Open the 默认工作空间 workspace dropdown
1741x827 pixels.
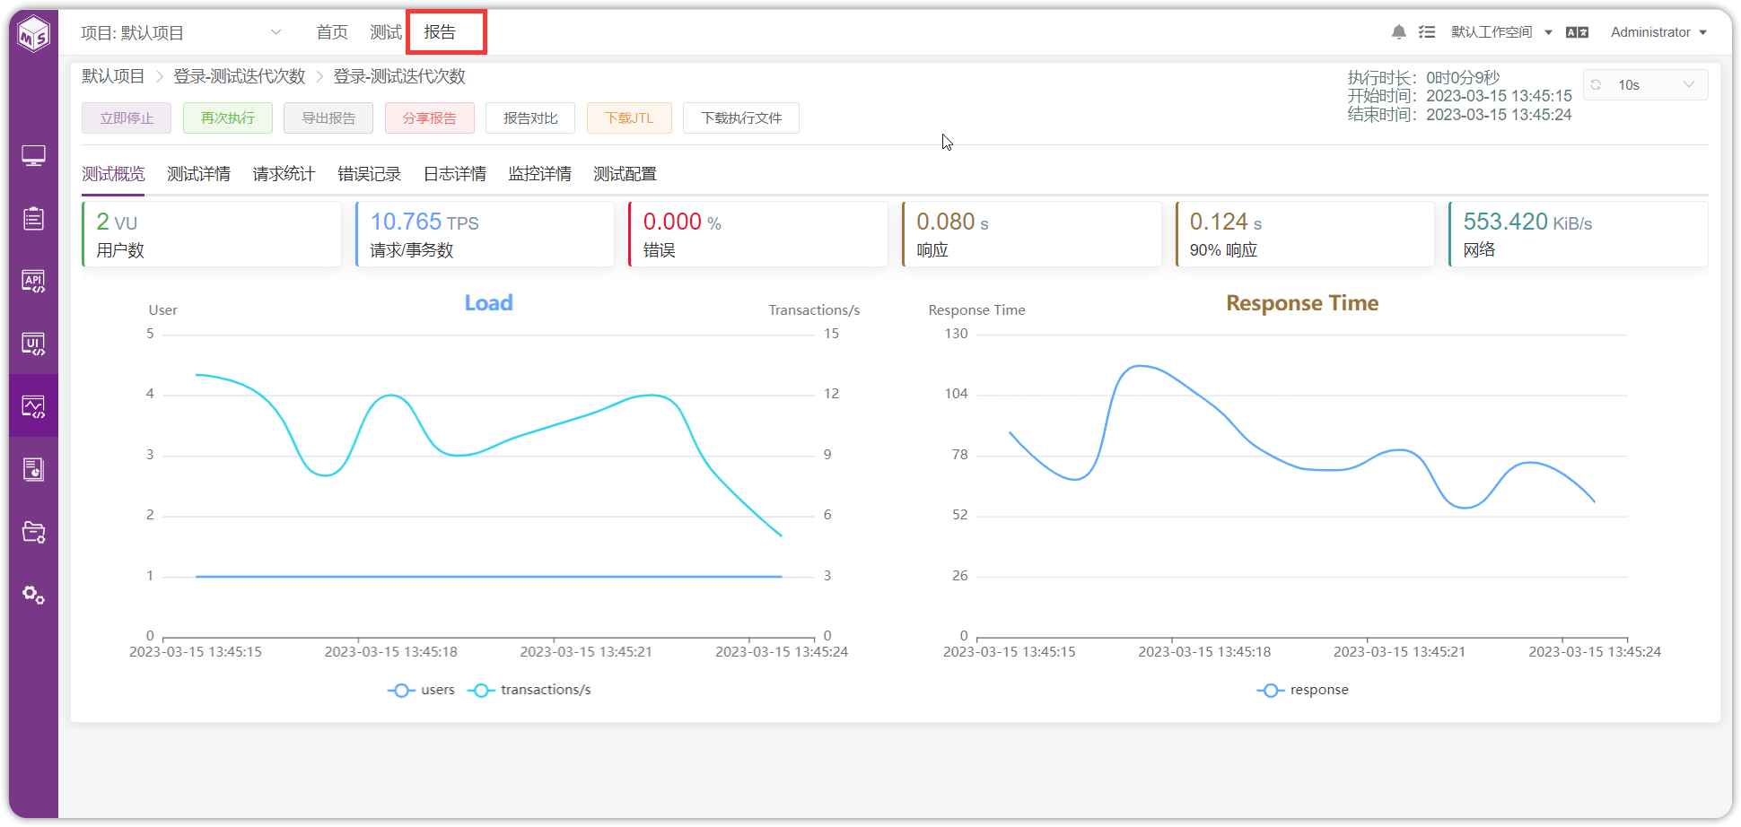[x=1501, y=32]
